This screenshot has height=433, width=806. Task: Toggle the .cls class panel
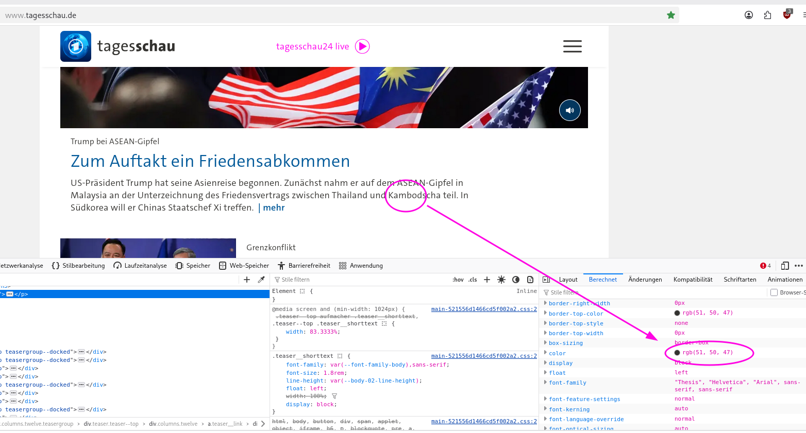click(x=473, y=280)
